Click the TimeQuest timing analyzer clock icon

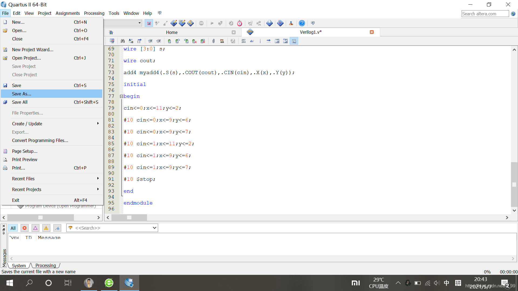point(240,23)
